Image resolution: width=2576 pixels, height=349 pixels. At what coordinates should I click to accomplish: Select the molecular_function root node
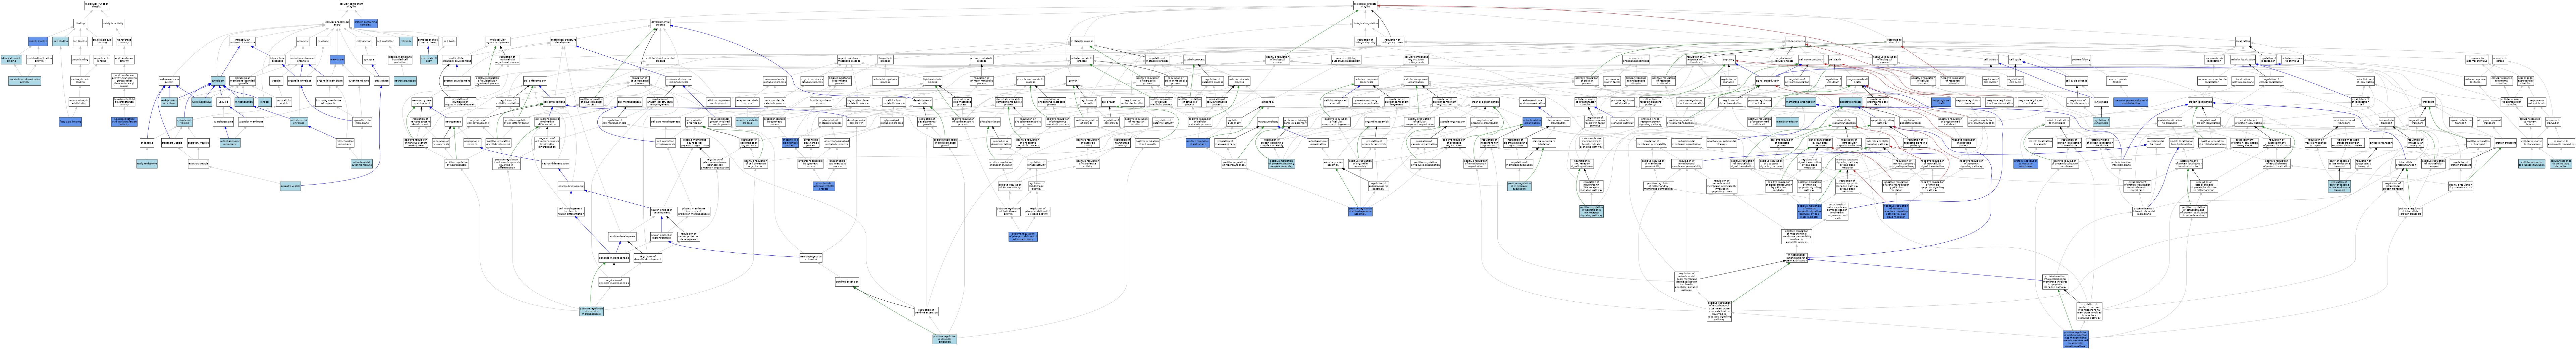tap(97, 5)
